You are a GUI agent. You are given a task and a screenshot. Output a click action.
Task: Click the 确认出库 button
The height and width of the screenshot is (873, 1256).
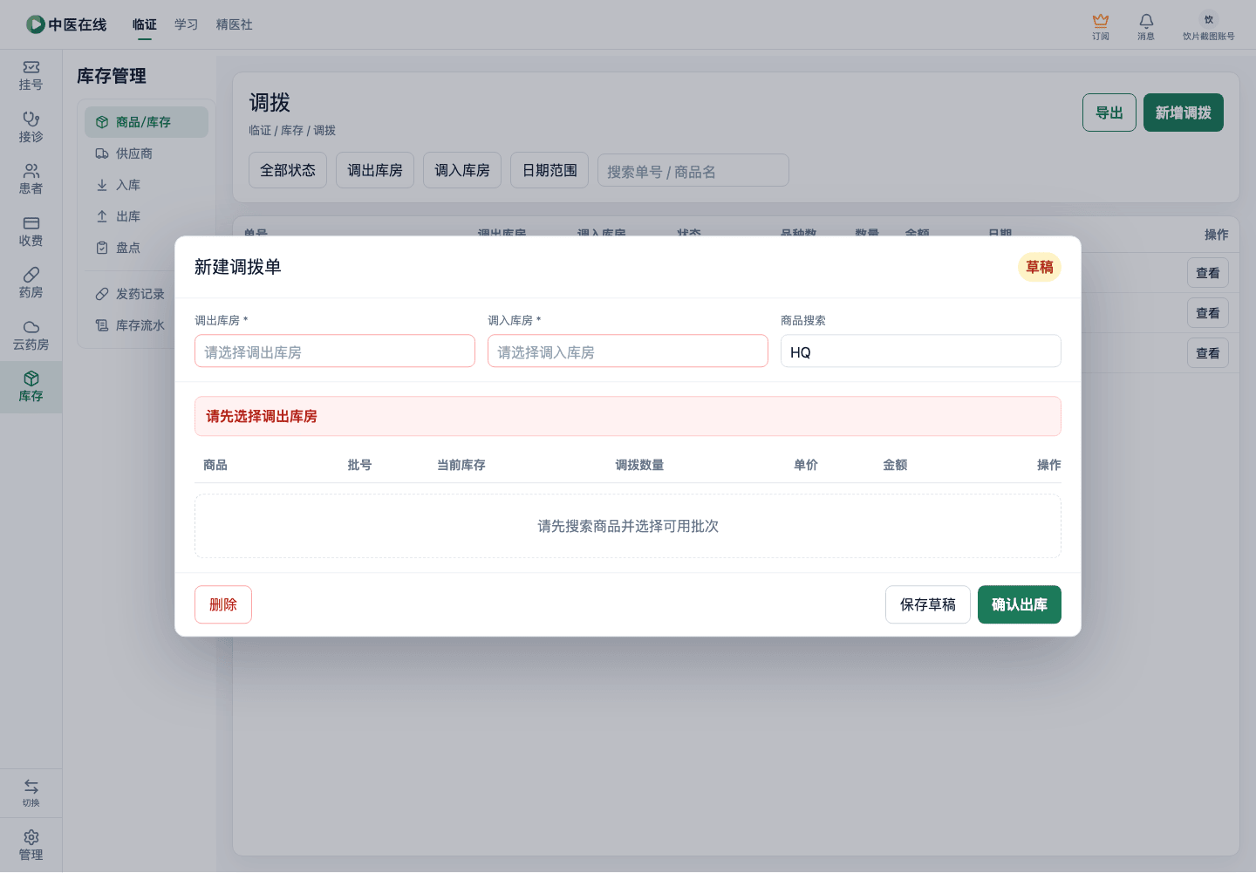click(1020, 604)
